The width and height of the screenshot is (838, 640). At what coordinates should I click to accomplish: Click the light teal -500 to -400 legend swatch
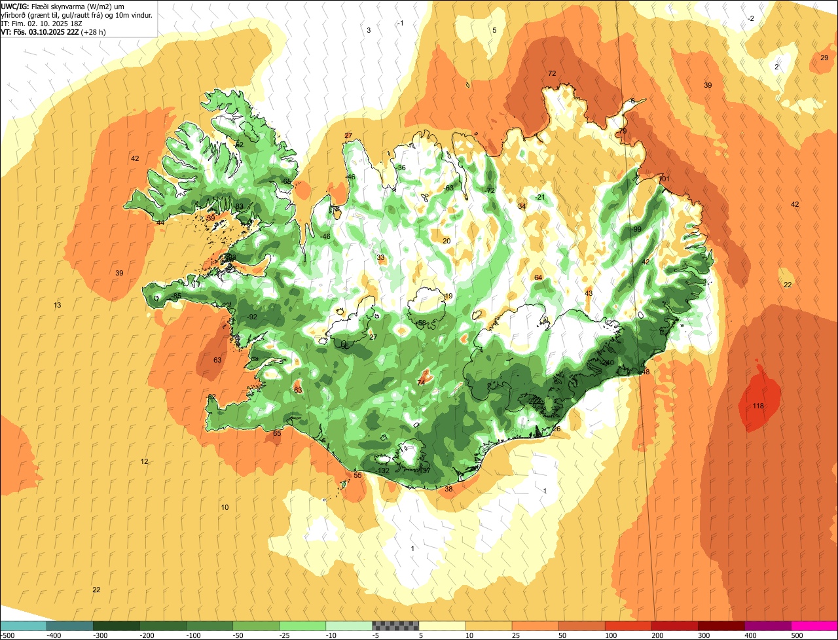tap(24, 626)
